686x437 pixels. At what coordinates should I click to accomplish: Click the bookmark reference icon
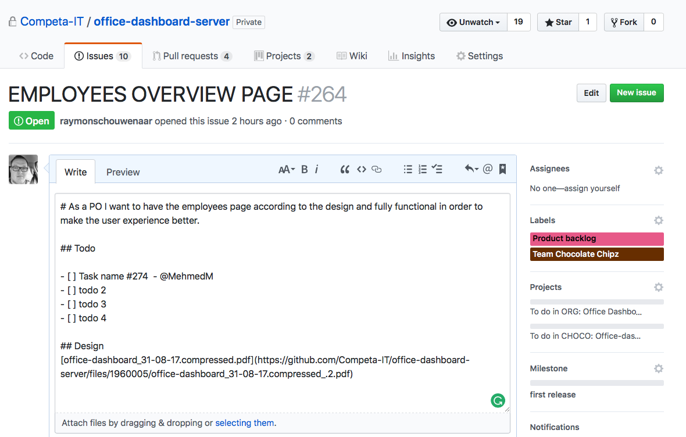click(503, 169)
